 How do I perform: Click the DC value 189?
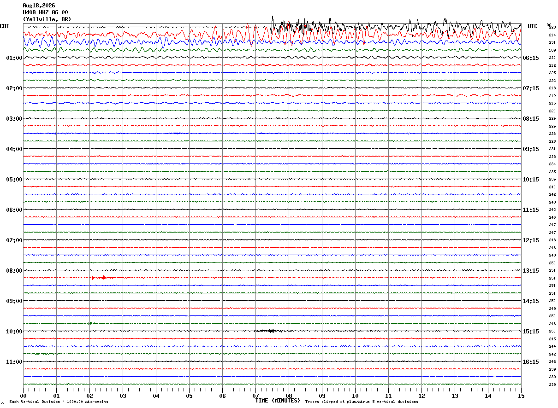pos(552,50)
